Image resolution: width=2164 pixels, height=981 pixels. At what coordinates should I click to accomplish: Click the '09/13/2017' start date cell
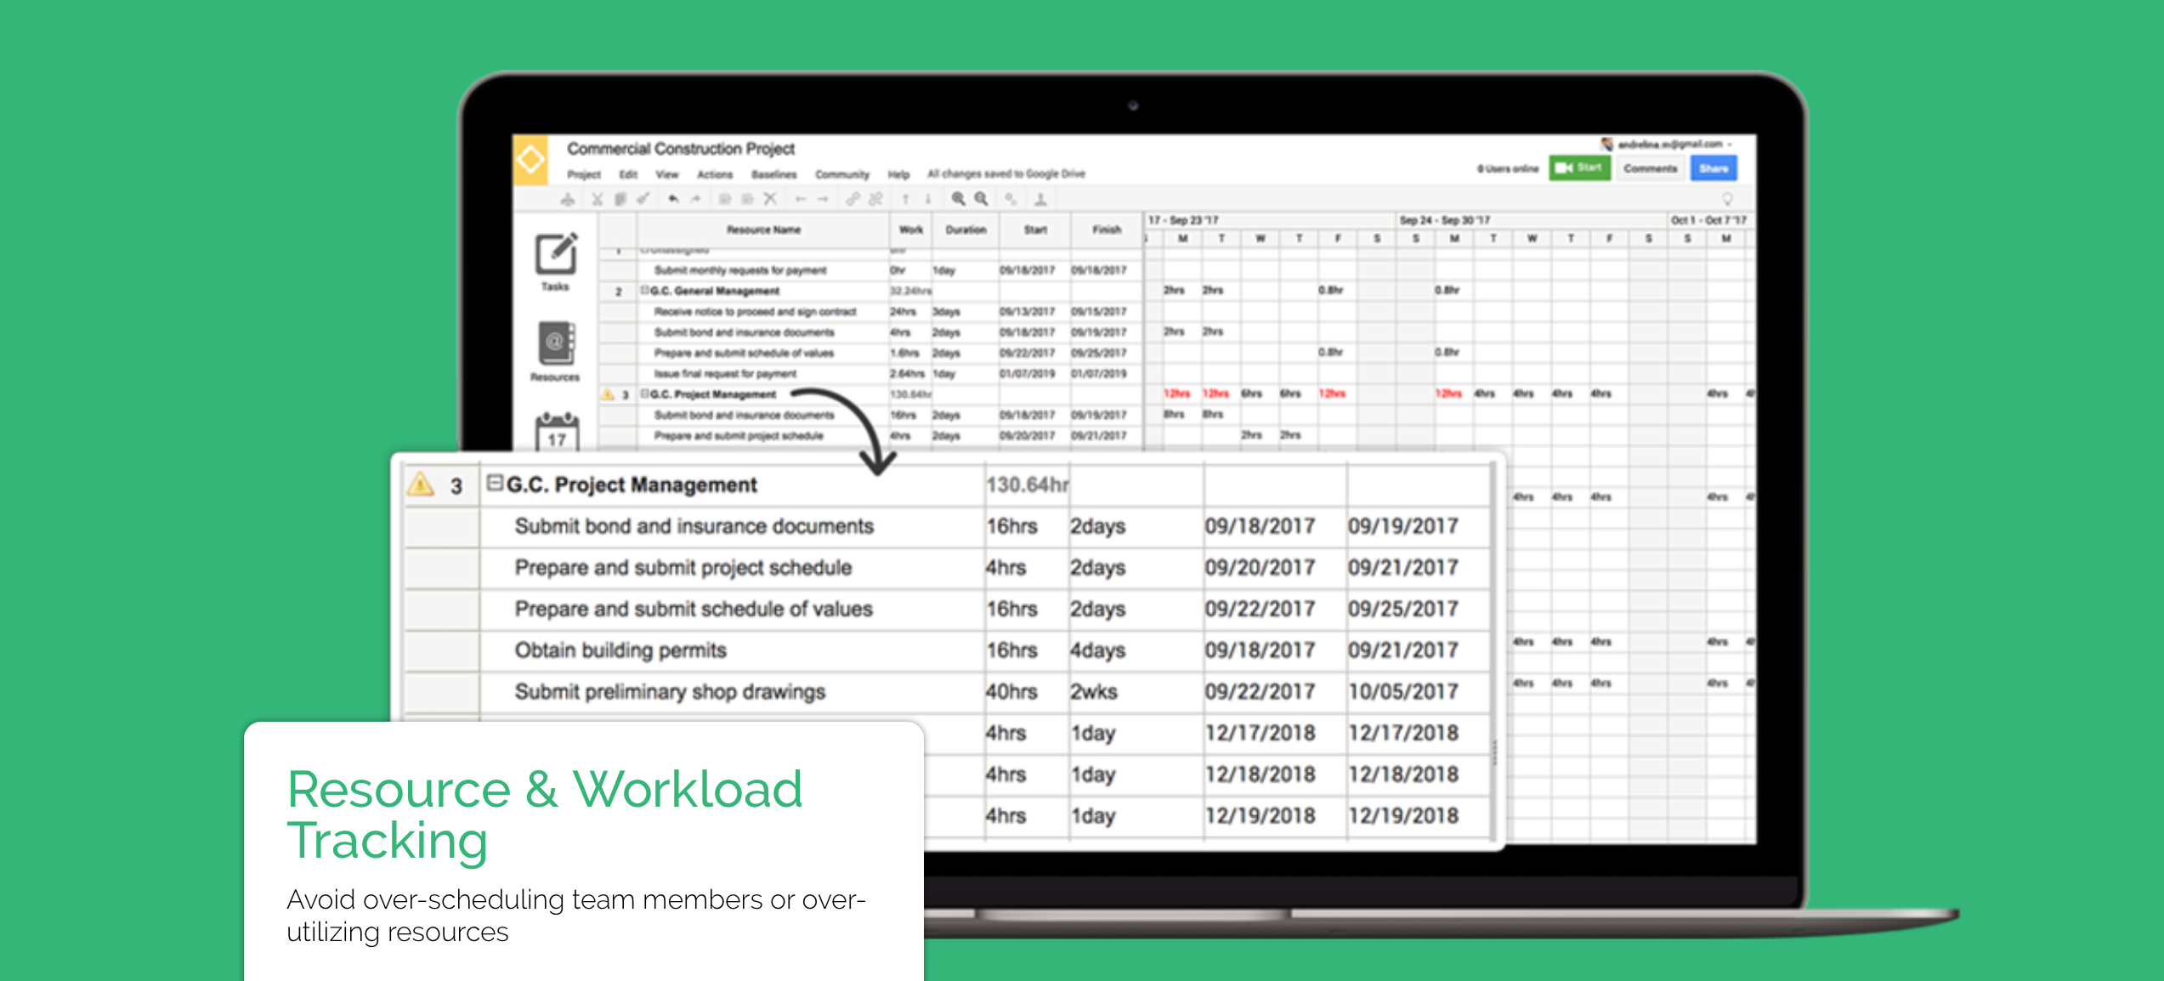click(x=1027, y=312)
